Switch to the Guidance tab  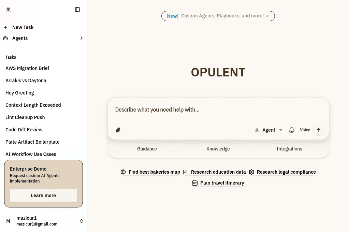pos(147,149)
